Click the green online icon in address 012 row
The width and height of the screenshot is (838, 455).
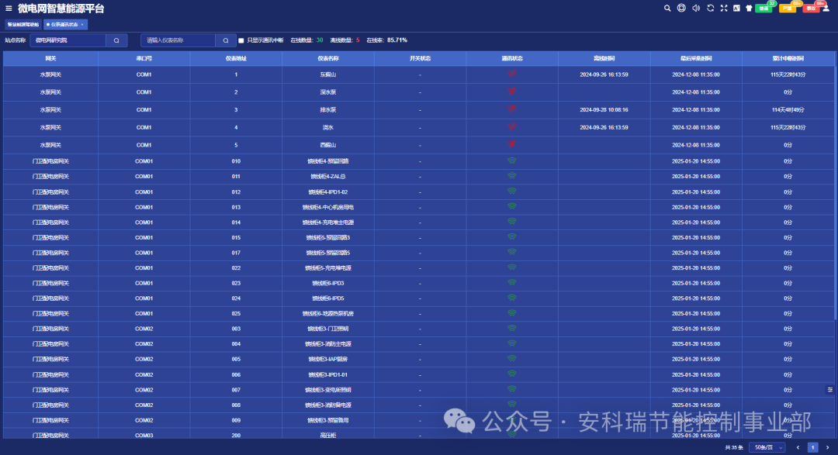pyautogui.click(x=512, y=191)
